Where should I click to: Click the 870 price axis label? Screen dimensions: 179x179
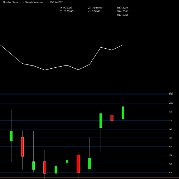coord(171,155)
